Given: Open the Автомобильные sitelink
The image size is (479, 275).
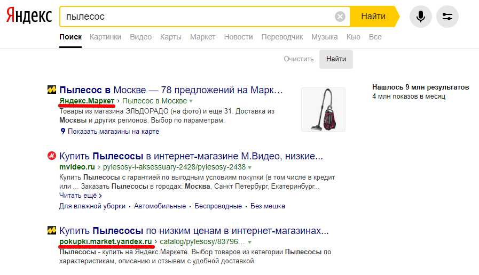Looking at the screenshot, I should click(160, 206).
